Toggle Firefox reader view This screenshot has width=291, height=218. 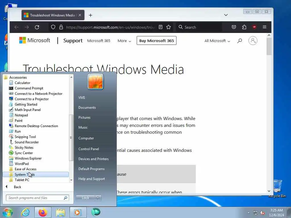coord(161,27)
